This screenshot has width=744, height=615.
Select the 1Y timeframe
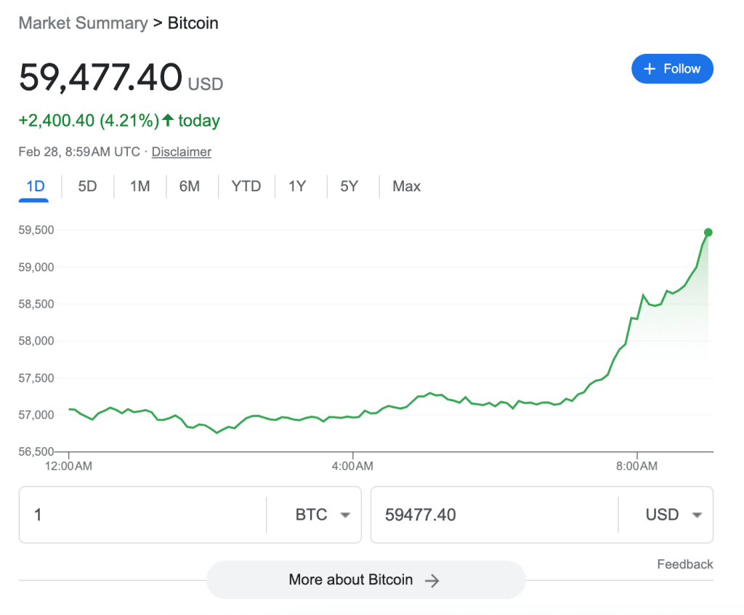click(297, 186)
